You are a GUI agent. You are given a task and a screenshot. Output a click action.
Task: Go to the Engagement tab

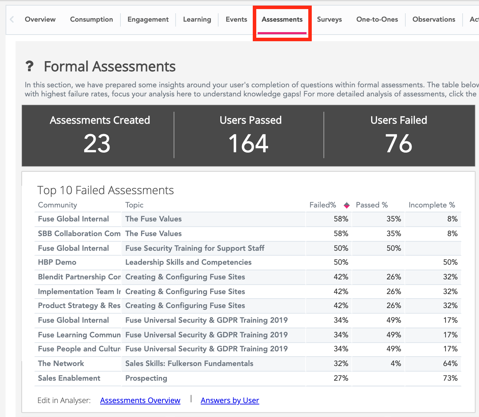[x=148, y=20]
